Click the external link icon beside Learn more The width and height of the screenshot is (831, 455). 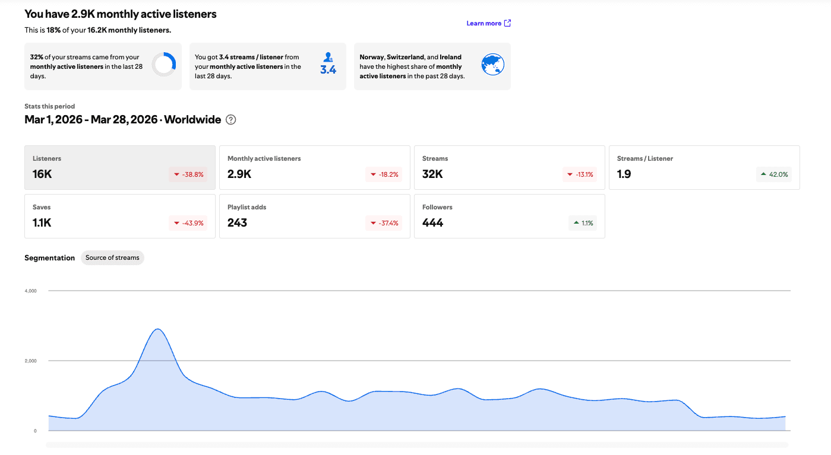(x=507, y=23)
